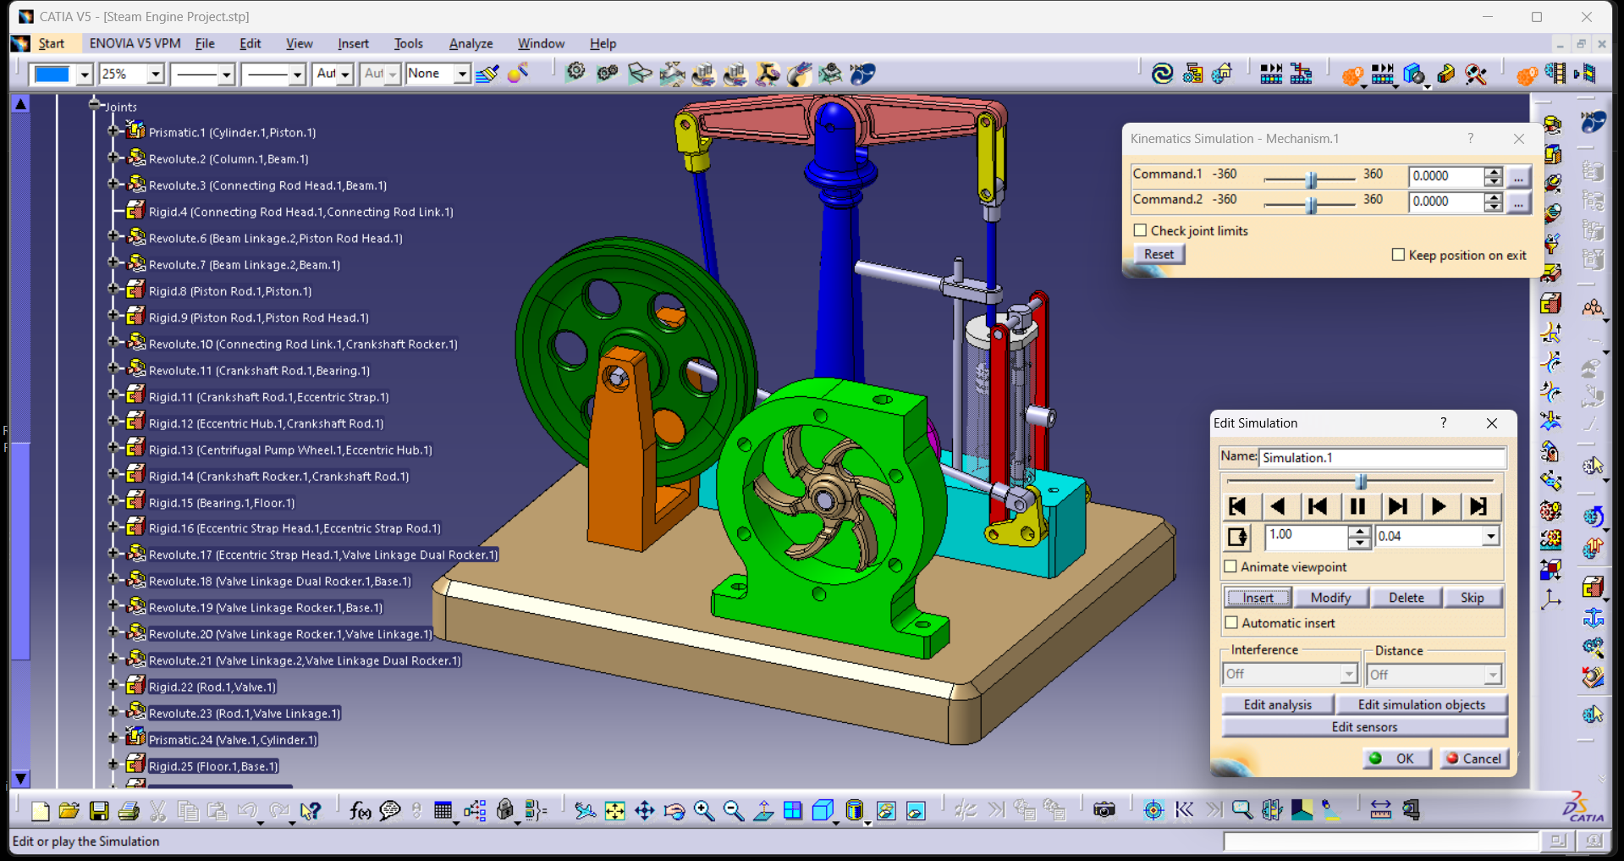Select the Measure Between ruler icon

tap(1380, 810)
